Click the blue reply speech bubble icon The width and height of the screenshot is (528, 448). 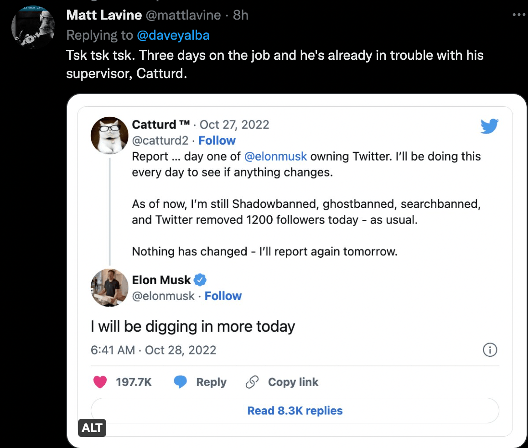coord(181,382)
